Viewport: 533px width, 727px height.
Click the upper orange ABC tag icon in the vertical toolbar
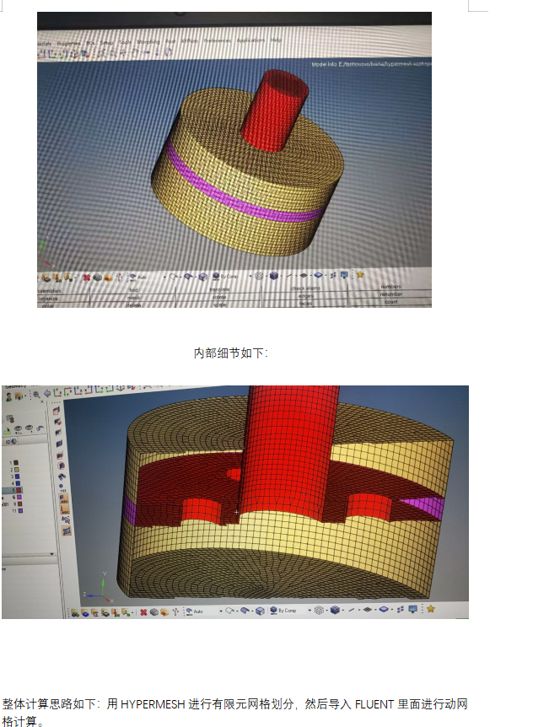coord(63,498)
